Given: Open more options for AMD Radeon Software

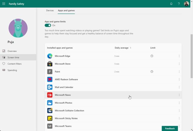Looking at the screenshot, I should coord(179,79).
